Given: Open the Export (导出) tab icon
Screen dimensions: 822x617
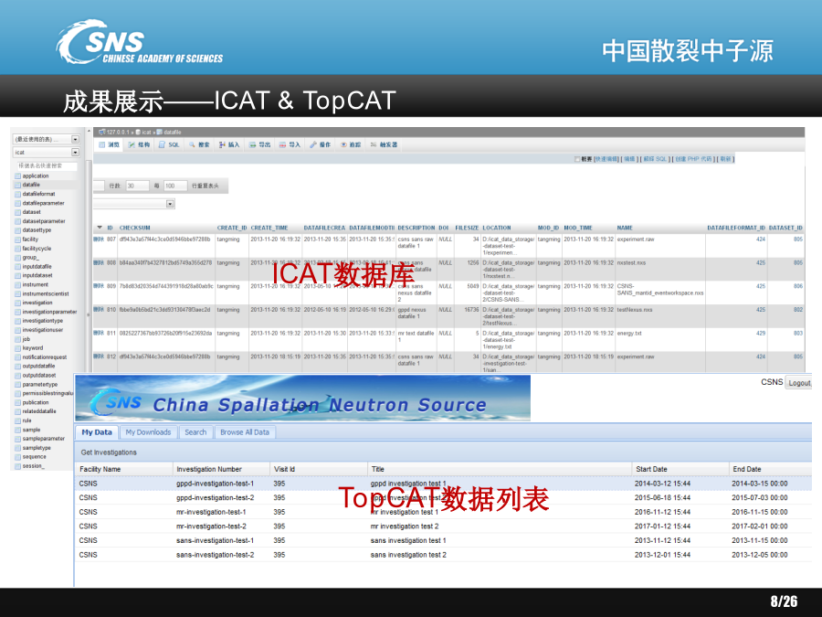Looking at the screenshot, I should pos(253,144).
